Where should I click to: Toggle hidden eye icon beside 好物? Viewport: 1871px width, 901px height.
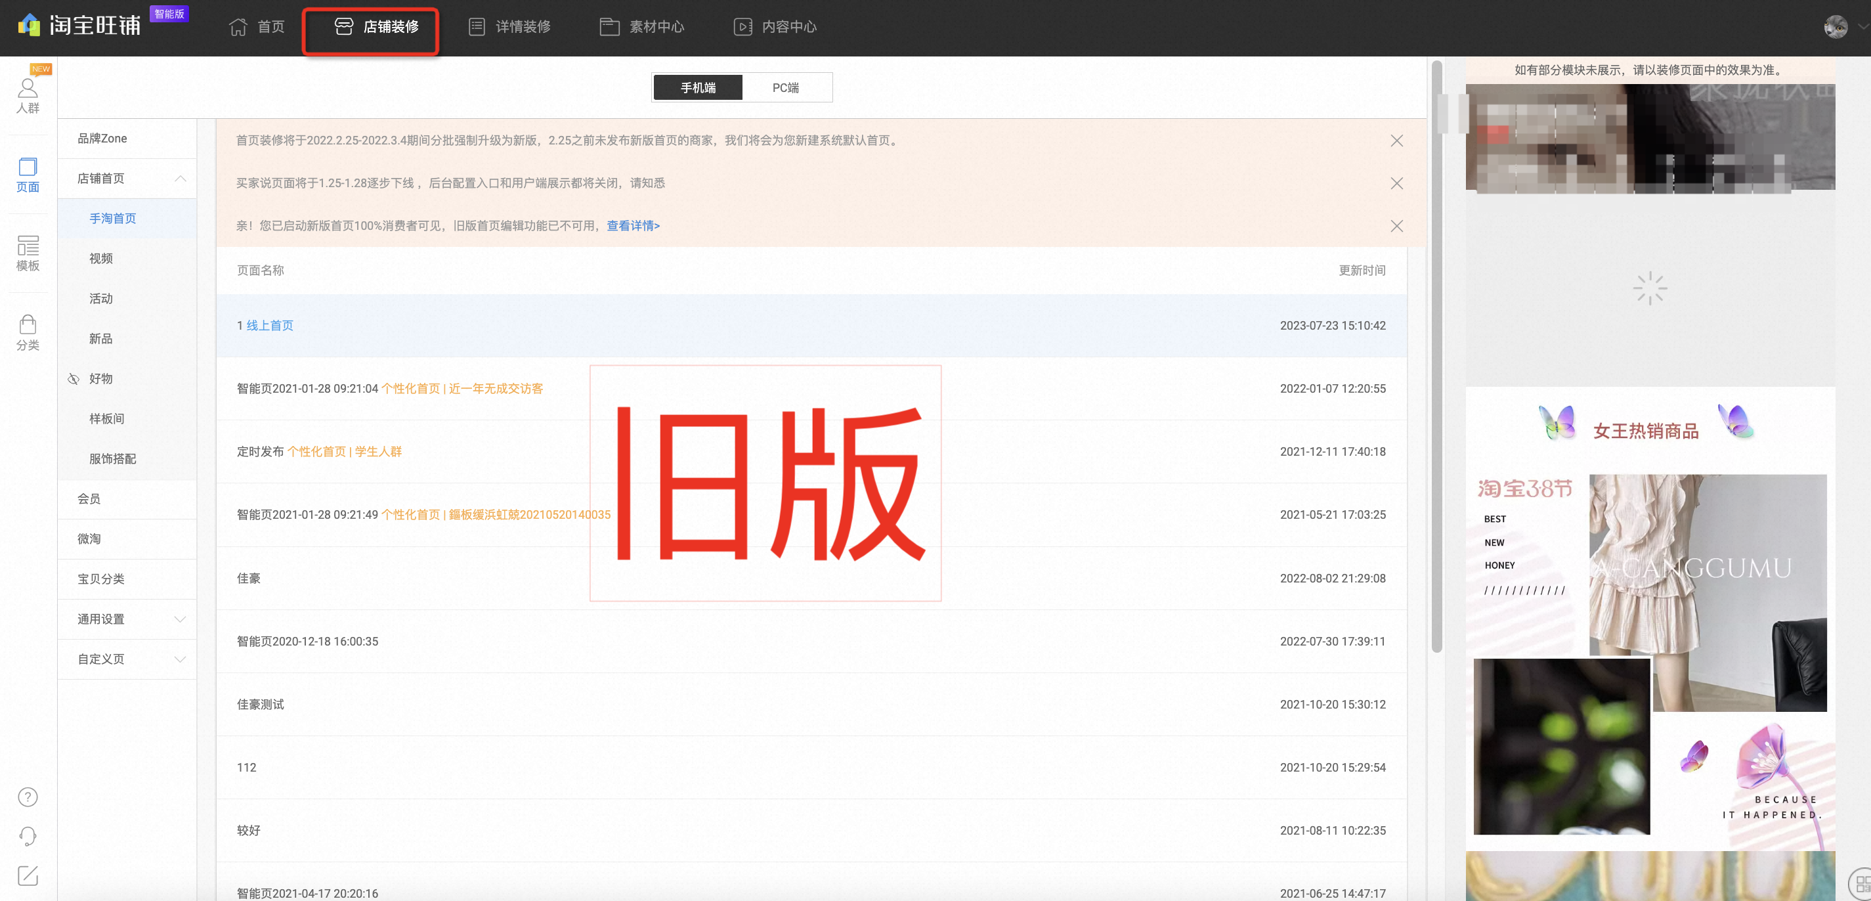[x=74, y=378]
